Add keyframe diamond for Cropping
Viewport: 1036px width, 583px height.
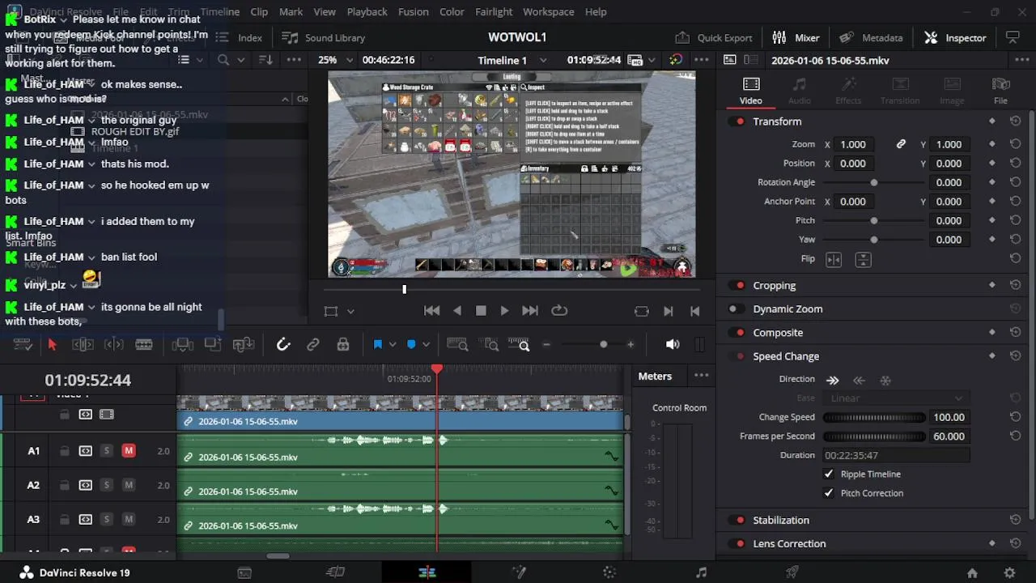point(992,286)
